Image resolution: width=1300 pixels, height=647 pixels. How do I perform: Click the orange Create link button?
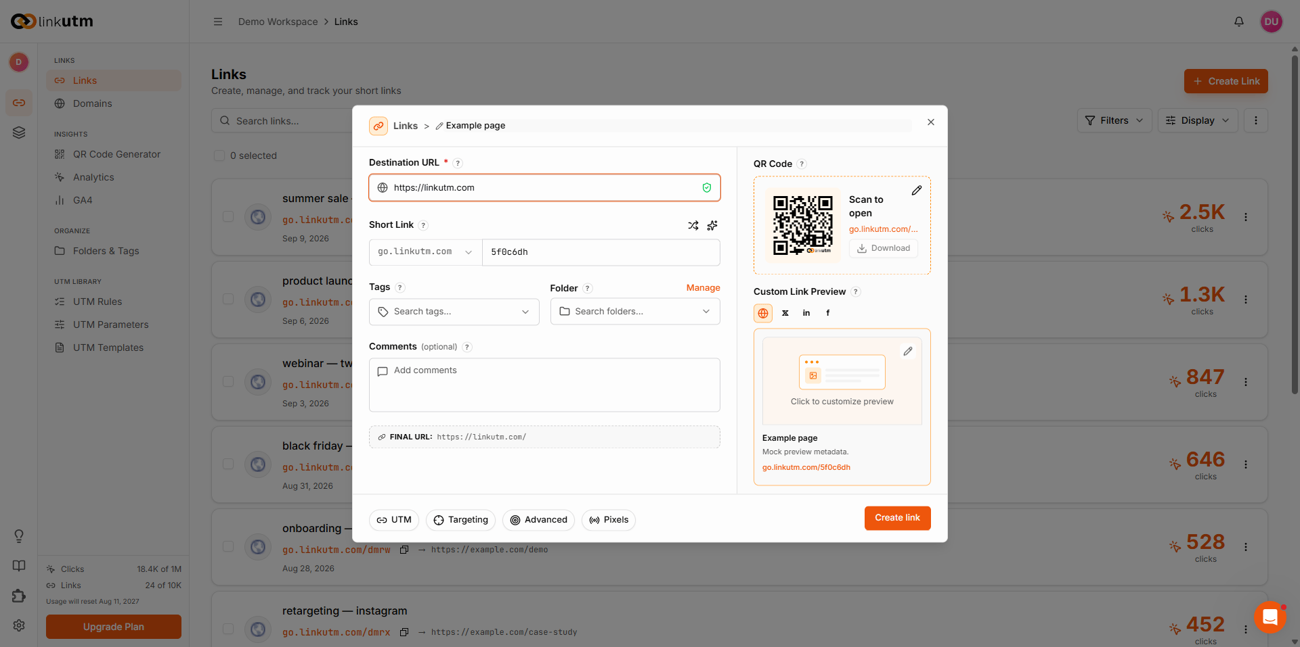898,518
